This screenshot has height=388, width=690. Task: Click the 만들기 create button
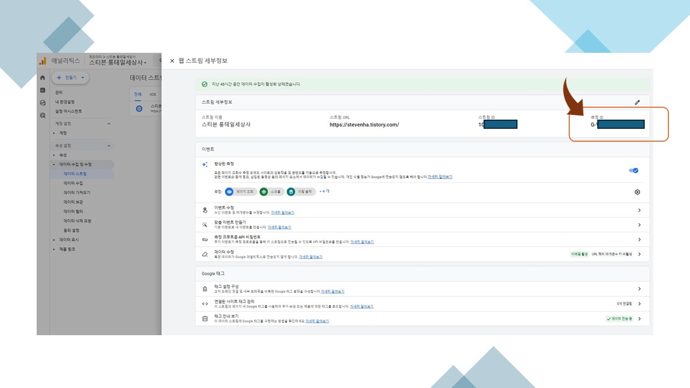pyautogui.click(x=71, y=78)
